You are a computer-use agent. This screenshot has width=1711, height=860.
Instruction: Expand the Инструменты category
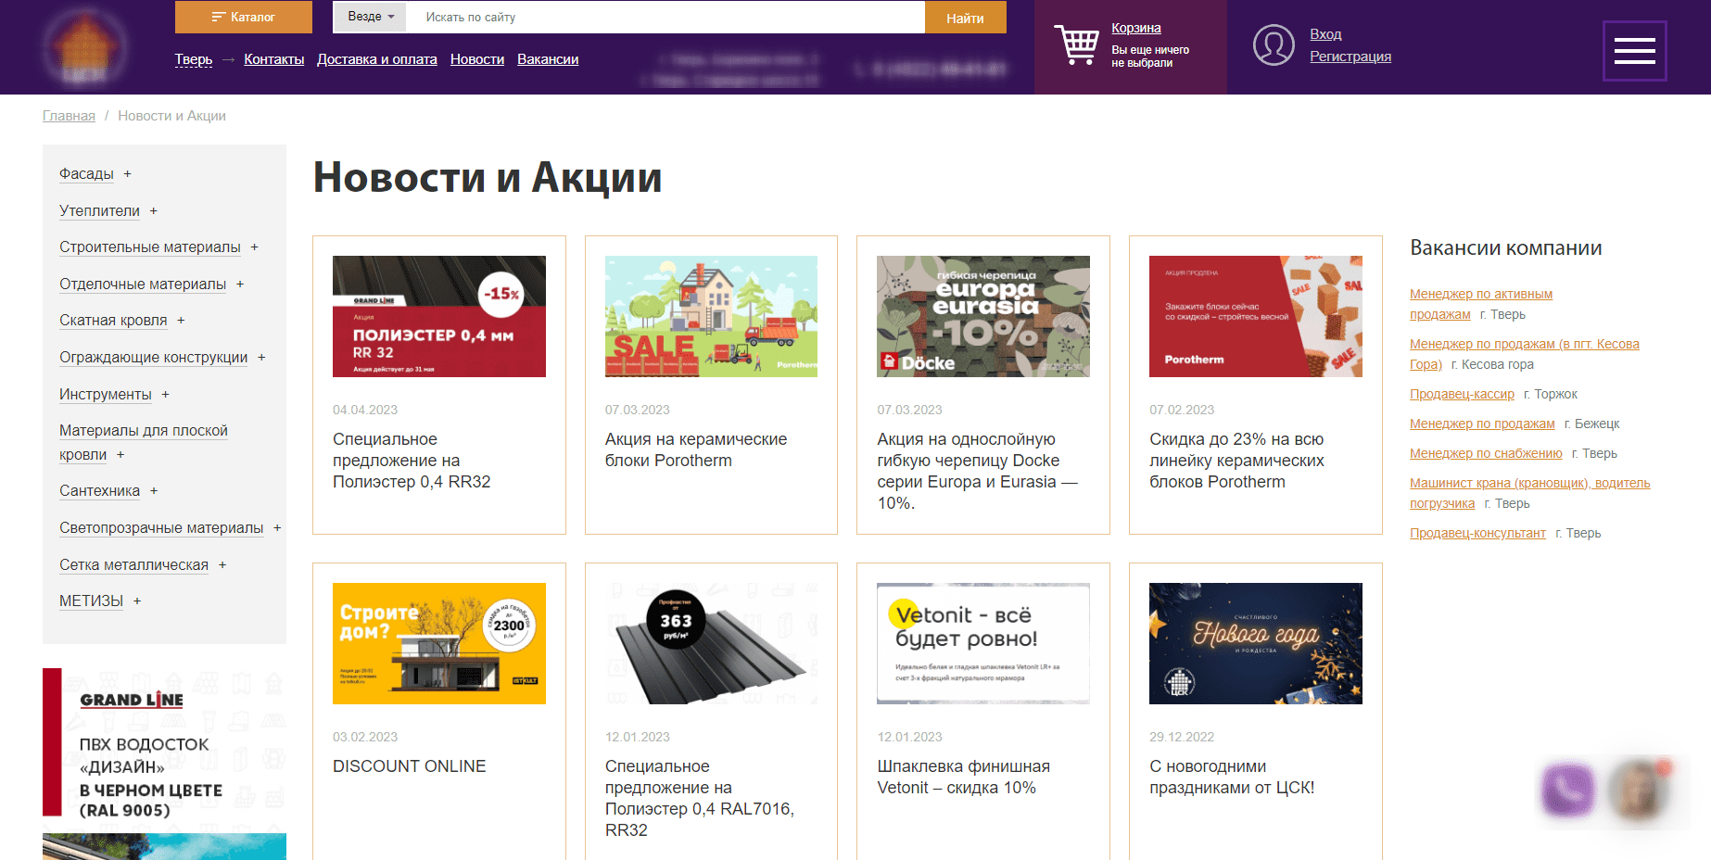tap(166, 395)
